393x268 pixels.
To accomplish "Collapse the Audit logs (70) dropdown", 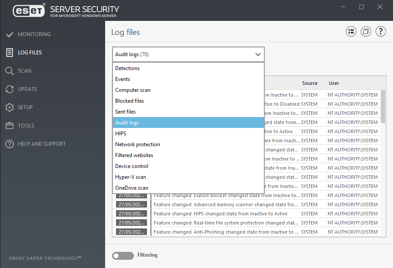I will [x=188, y=54].
